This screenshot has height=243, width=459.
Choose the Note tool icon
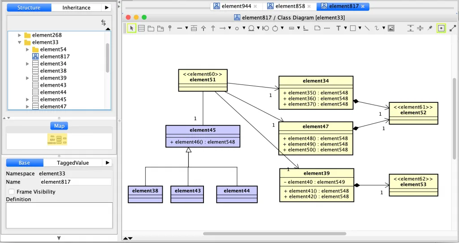pyautogui.click(x=317, y=28)
